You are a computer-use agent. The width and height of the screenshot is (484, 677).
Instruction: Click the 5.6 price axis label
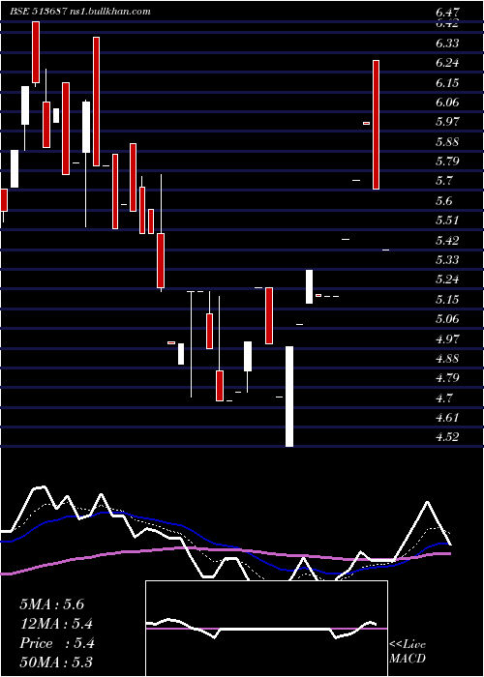pyautogui.click(x=444, y=201)
